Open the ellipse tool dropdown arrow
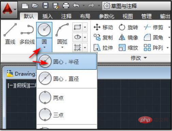172x131 pixels. click(x=85, y=37)
